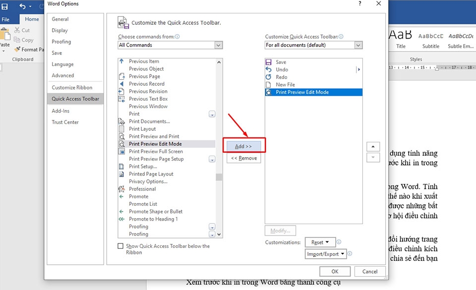
Task: Expand the first Proofing dropdown marker
Action: click(x=212, y=227)
